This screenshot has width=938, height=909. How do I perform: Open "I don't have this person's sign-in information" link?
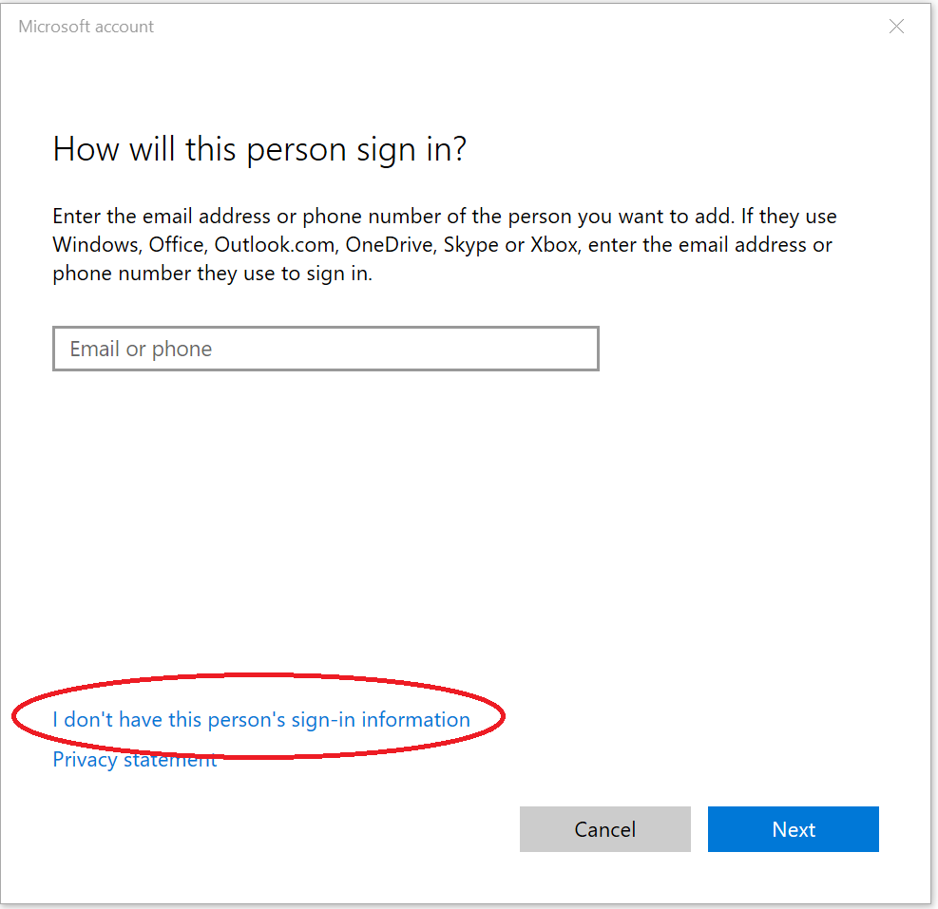(x=260, y=720)
